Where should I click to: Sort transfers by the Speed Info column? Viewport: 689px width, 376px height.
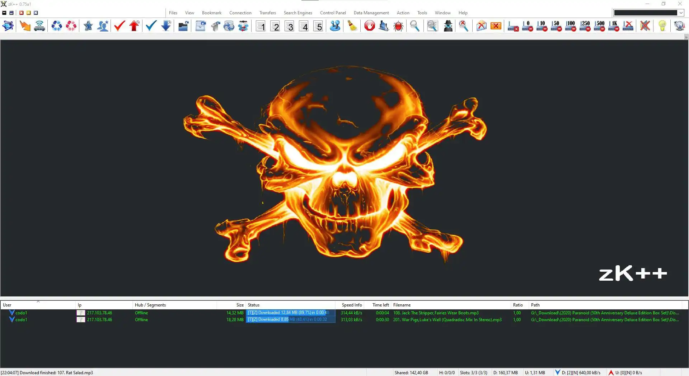[x=350, y=305]
